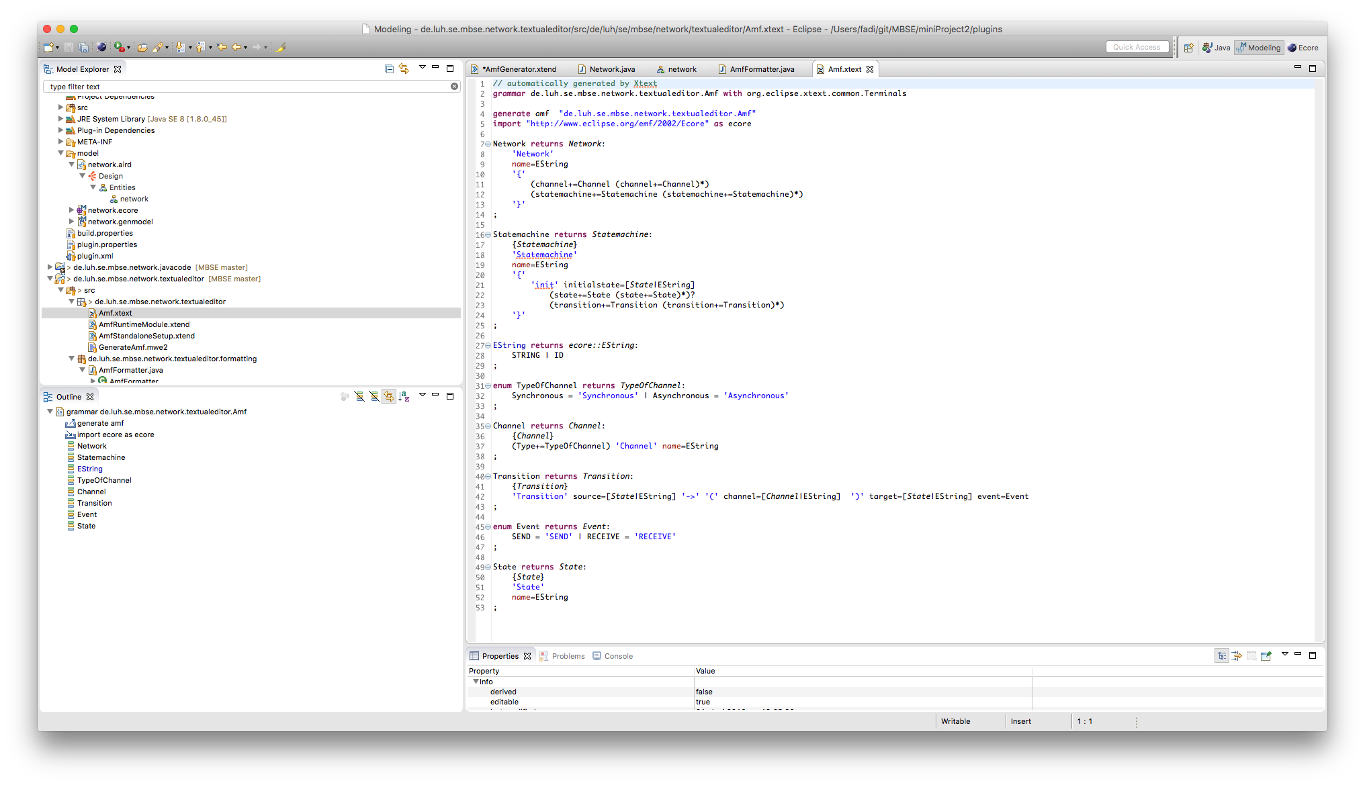Open the Run dropdown arrow
Image resolution: width=1365 pixels, height=785 pixels.
click(128, 48)
